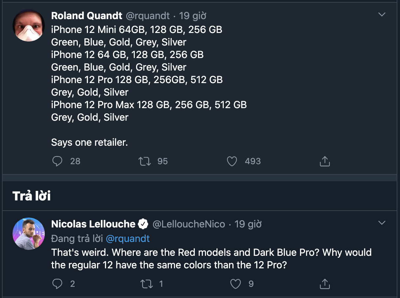400x298 pixels.
Task: Share Nicolas Lellouche's reply
Action: tap(325, 284)
